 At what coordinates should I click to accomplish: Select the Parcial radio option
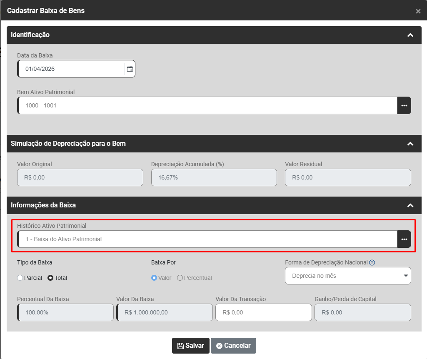tap(20, 278)
